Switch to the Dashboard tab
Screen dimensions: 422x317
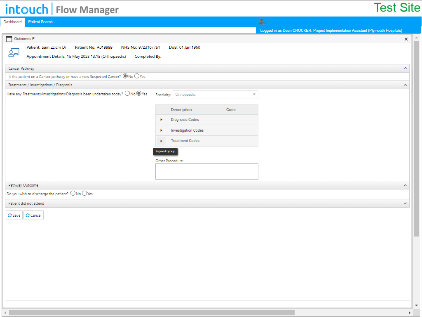[12, 22]
